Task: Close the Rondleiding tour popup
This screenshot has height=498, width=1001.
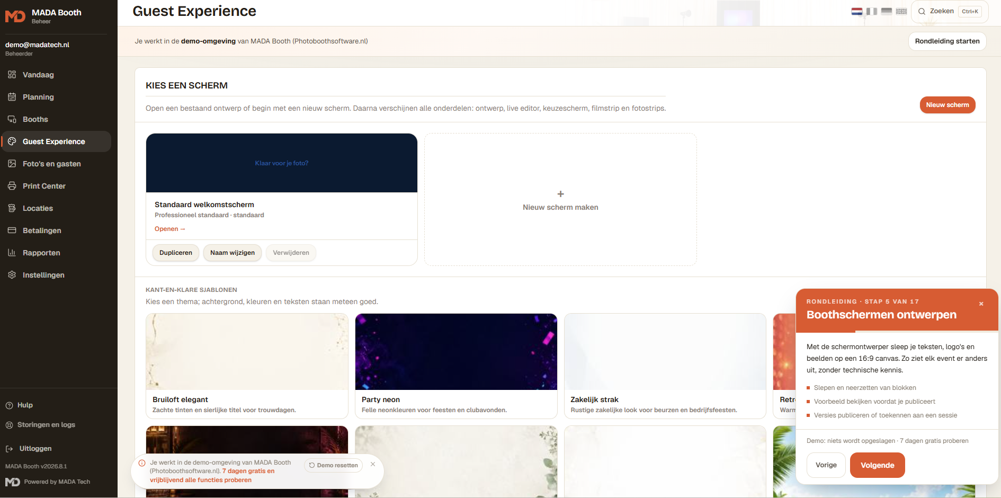Action: pyautogui.click(x=981, y=304)
